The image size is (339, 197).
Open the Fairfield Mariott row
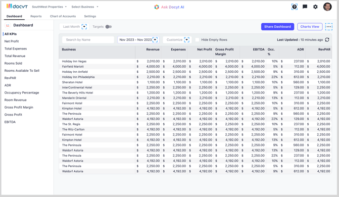coord(195,67)
